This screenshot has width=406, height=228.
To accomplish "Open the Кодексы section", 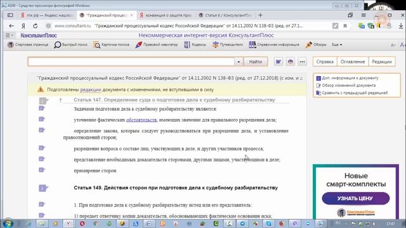I will pyautogui.click(x=195, y=45).
